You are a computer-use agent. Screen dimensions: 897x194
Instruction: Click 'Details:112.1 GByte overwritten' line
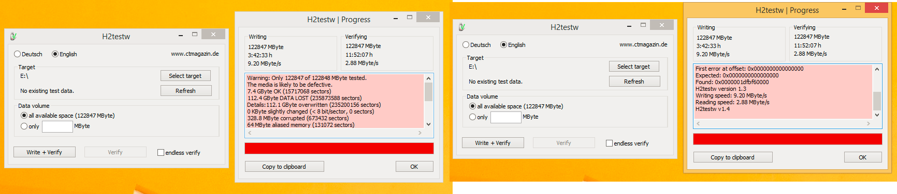point(314,105)
